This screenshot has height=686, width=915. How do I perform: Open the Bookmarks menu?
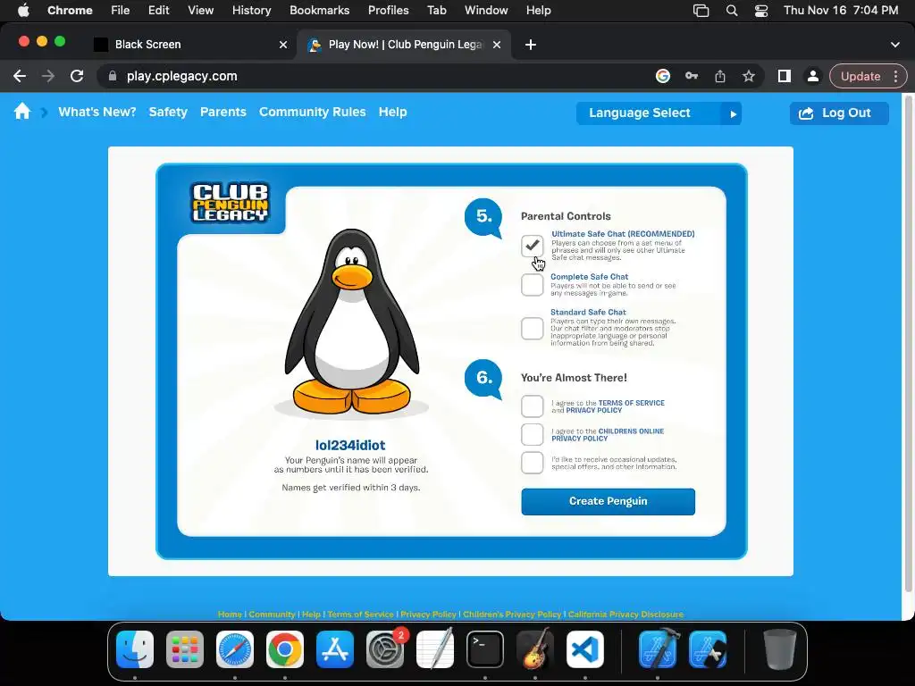point(319,11)
